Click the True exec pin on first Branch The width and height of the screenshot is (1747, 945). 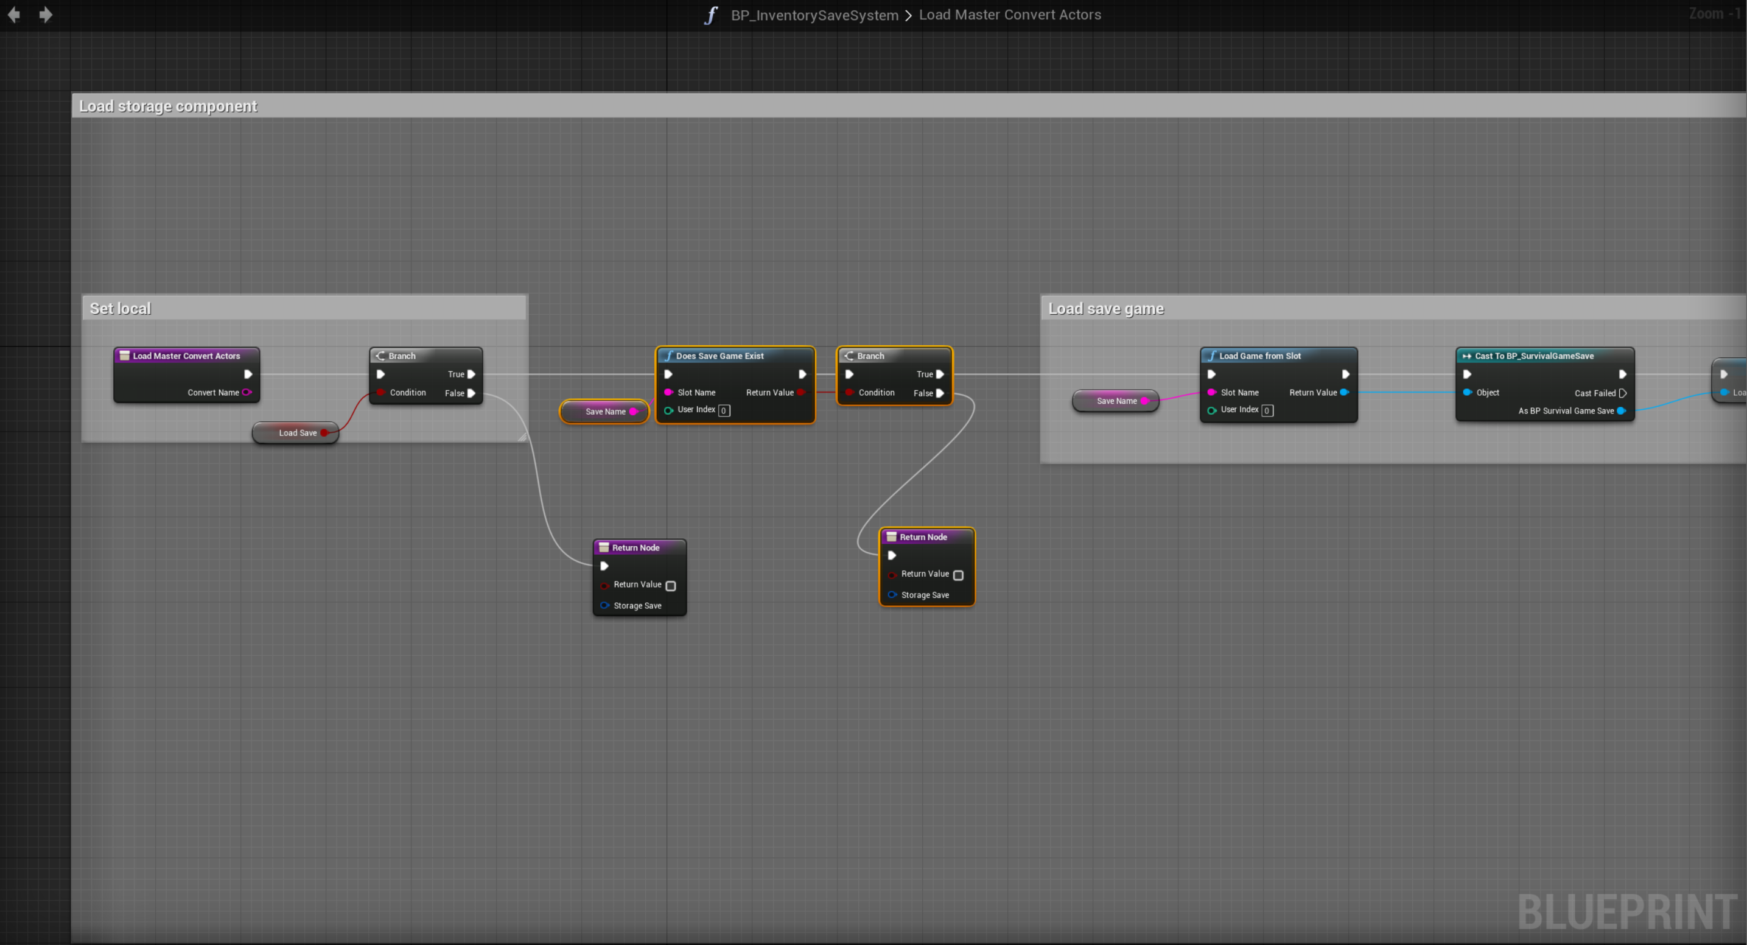pyautogui.click(x=471, y=374)
